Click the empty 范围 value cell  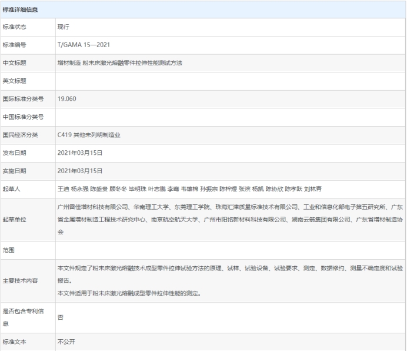(229, 250)
